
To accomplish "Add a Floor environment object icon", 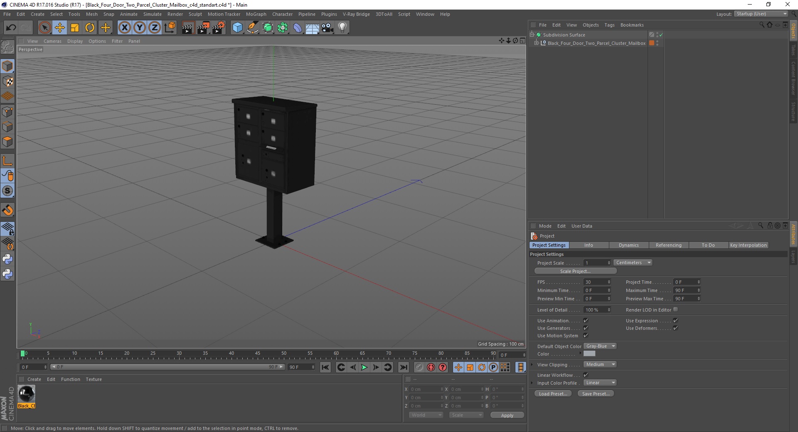I will click(x=313, y=28).
